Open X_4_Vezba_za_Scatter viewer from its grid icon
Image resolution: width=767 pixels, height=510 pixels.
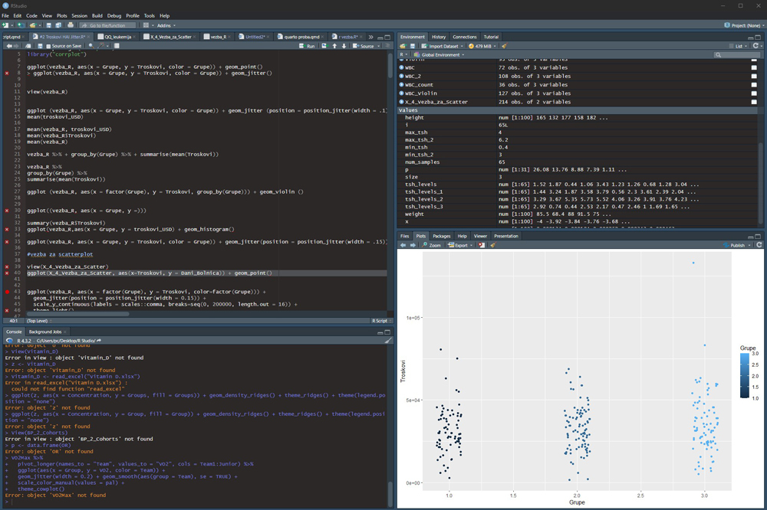click(x=753, y=101)
